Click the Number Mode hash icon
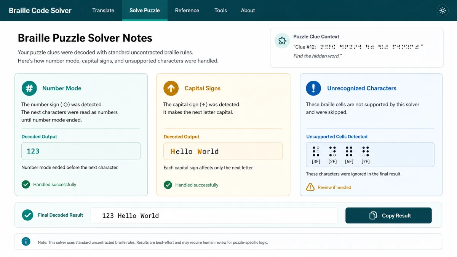457x257 pixels. (x=29, y=88)
